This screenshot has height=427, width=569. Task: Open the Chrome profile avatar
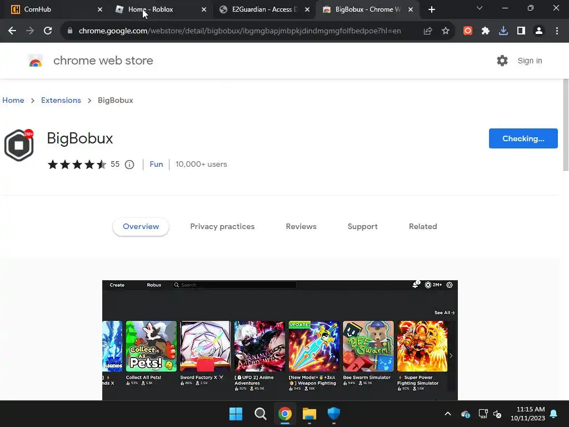pos(539,31)
